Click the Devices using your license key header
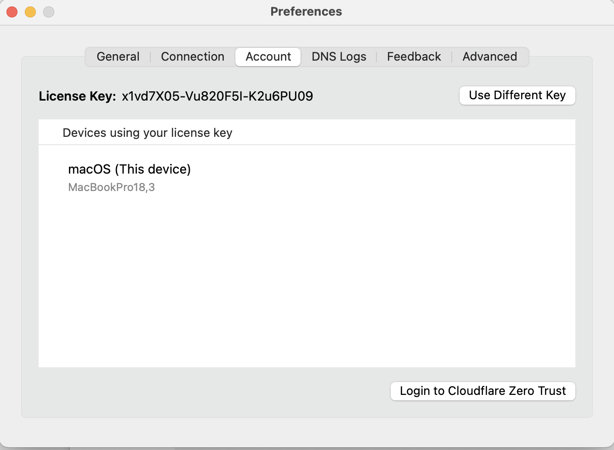Screen dimensions: 614x450 [148, 132]
